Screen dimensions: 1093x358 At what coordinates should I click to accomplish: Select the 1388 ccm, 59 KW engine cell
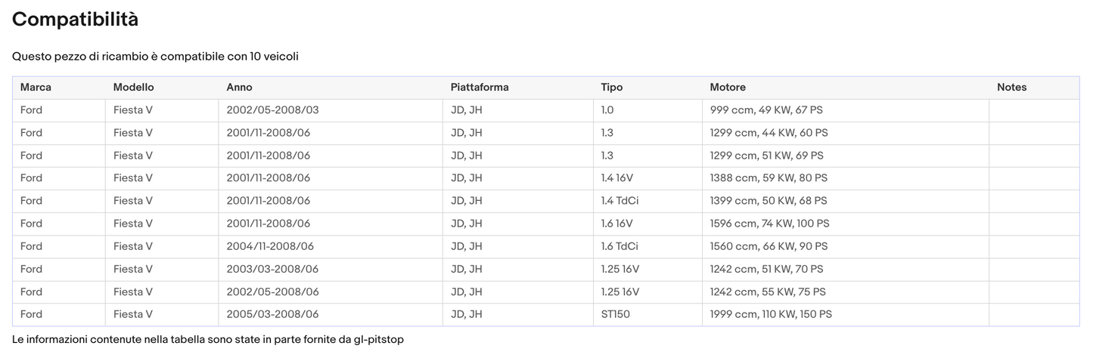pos(769,178)
